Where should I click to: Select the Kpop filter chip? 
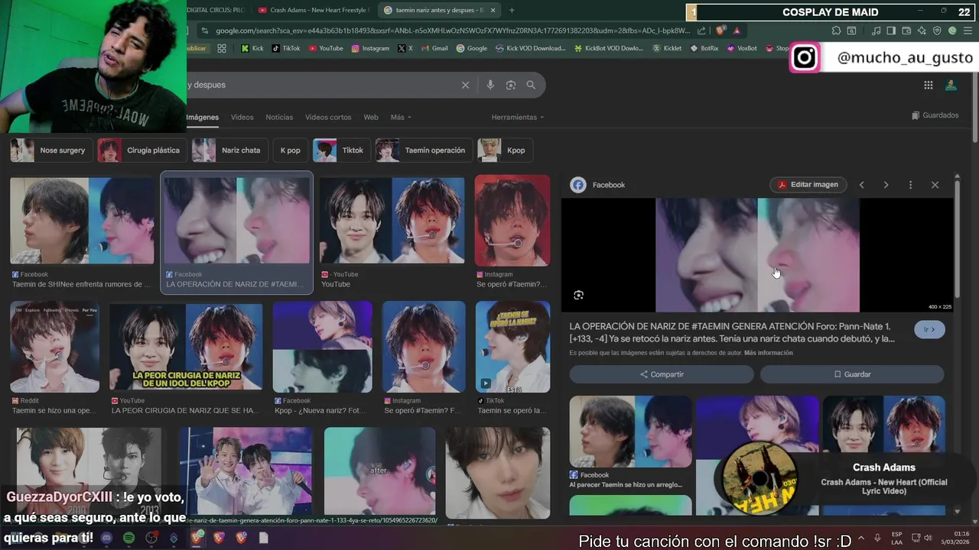[505, 150]
